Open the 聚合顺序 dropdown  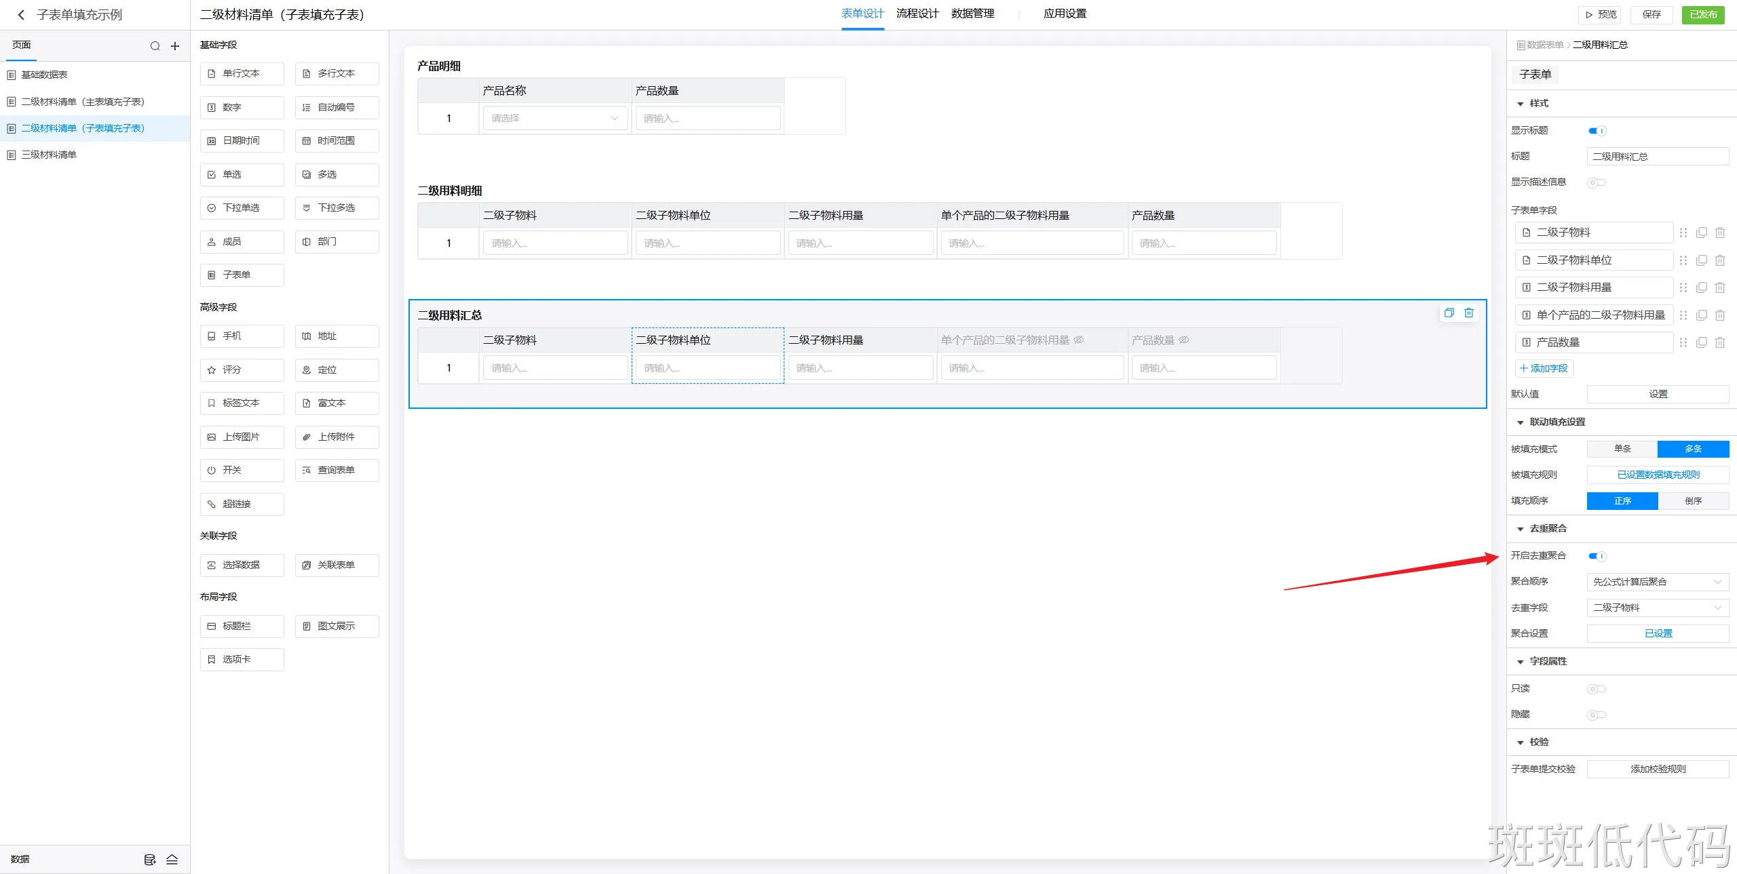point(1657,582)
